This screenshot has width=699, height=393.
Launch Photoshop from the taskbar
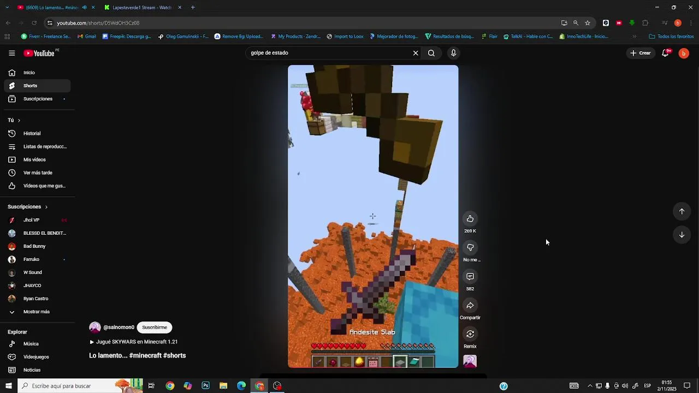point(205,386)
